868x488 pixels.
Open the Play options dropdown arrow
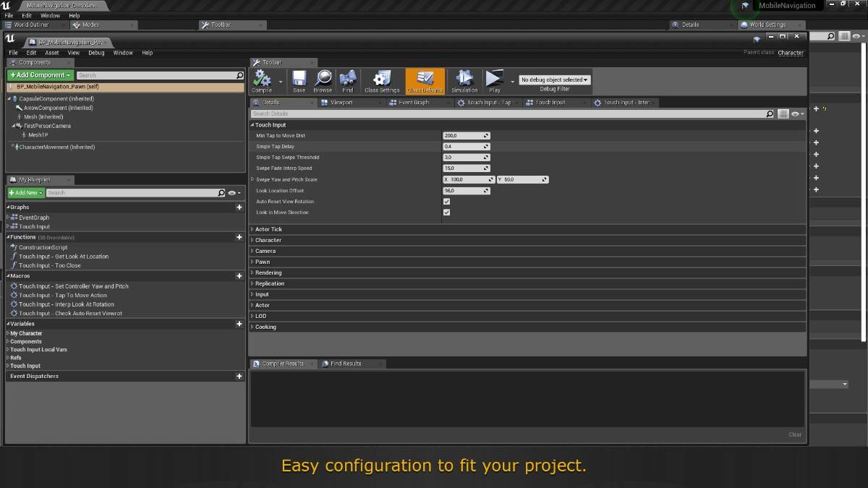(512, 81)
